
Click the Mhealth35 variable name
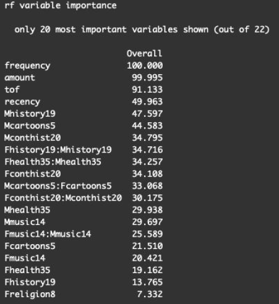(x=27, y=210)
